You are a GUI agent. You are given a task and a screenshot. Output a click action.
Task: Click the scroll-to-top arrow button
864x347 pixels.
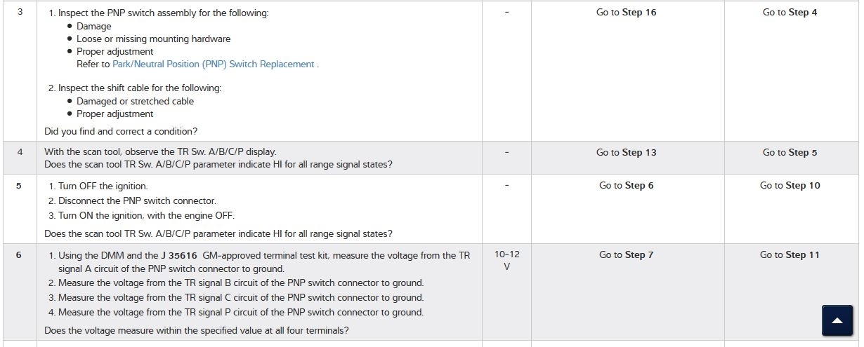(x=837, y=320)
